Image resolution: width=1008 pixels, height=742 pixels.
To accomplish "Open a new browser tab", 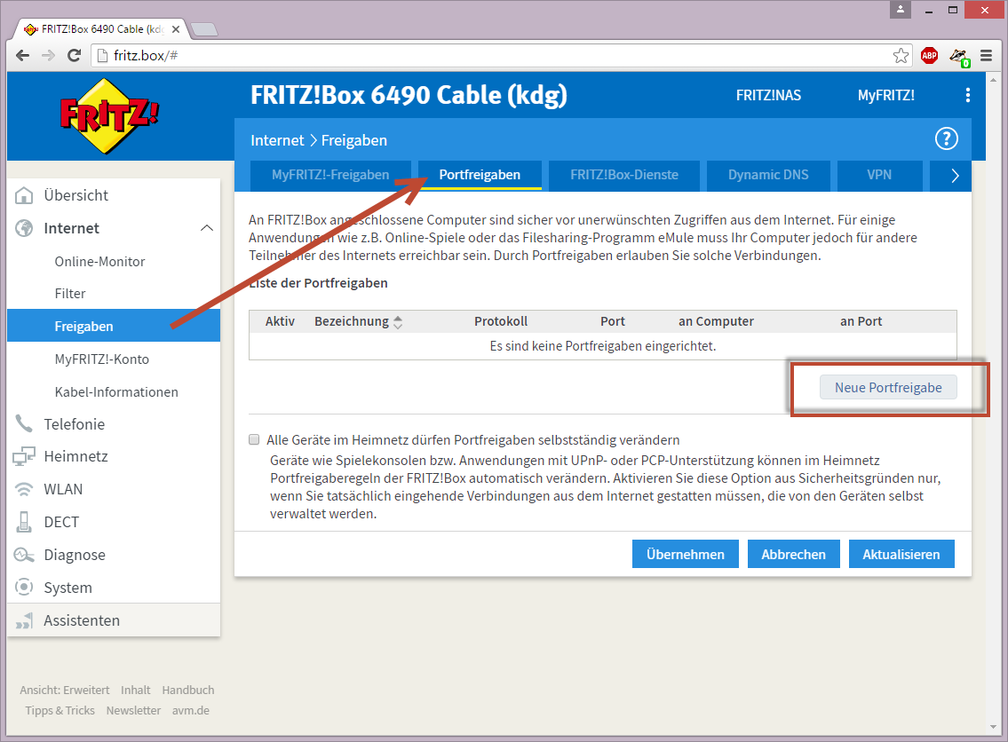I will tap(204, 29).
